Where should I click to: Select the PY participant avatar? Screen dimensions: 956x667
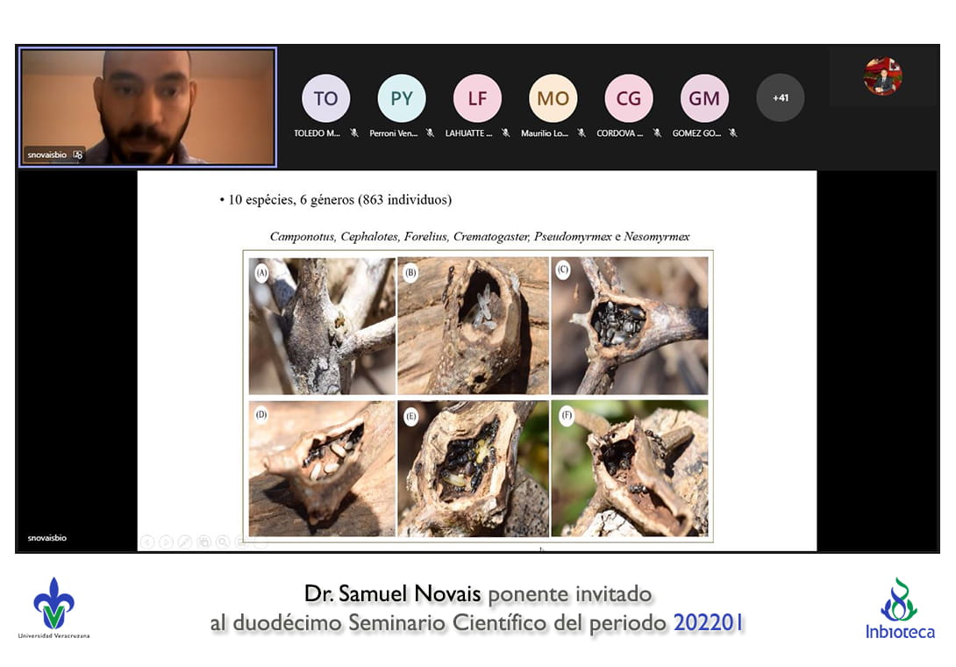401,98
